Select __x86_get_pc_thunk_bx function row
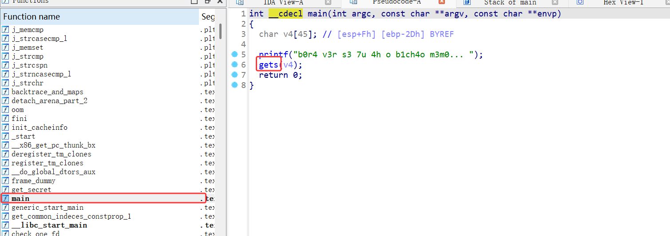 click(x=108, y=145)
